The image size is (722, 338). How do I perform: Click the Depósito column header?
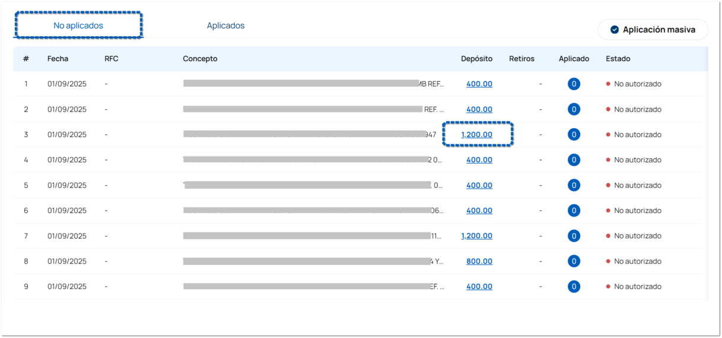coord(476,59)
